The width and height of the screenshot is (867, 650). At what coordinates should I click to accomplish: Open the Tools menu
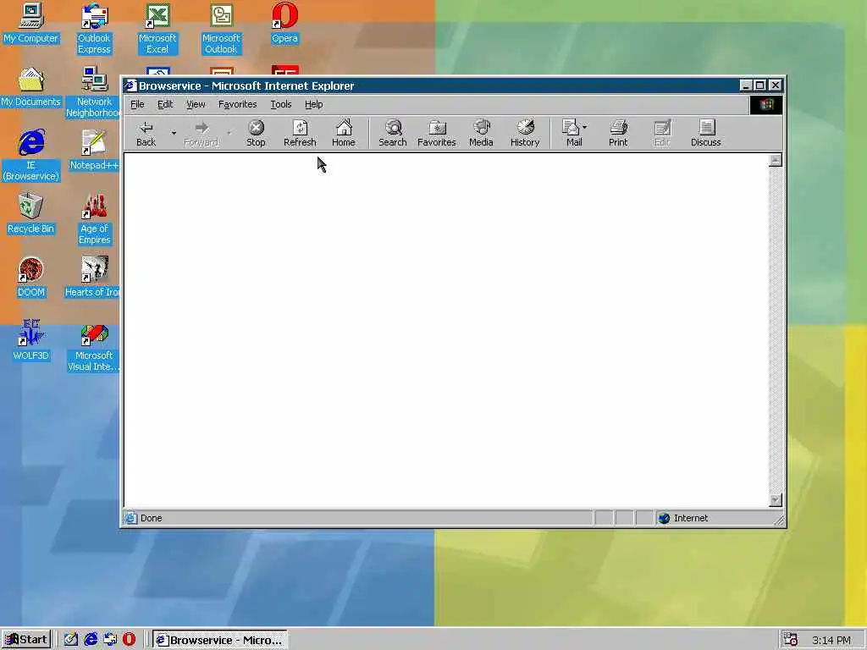click(x=280, y=104)
